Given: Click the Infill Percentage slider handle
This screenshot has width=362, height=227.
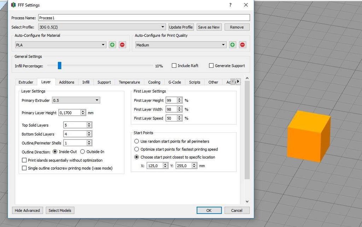Looking at the screenshot, I should pyautogui.click(x=59, y=65).
